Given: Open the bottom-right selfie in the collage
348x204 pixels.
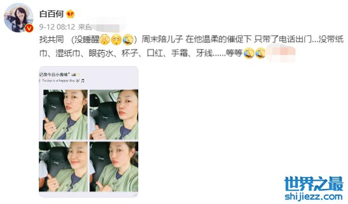Looking at the screenshot, I should [x=114, y=166].
